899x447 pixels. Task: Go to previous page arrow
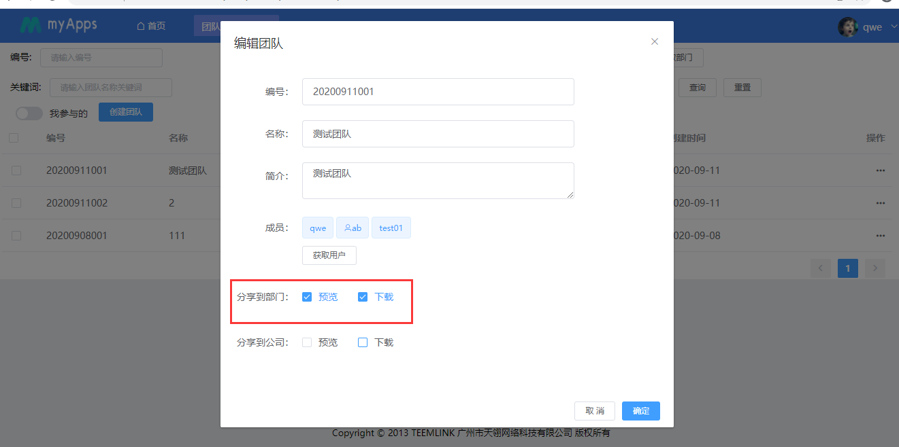[820, 268]
